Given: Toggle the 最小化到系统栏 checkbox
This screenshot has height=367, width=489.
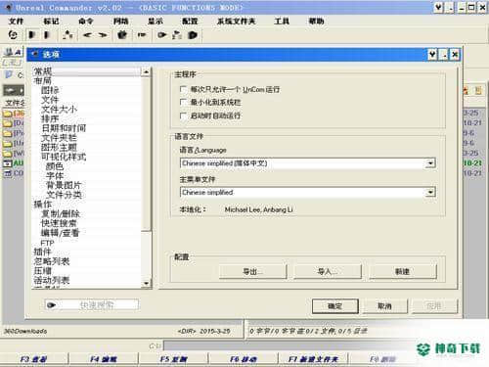Looking at the screenshot, I should 183,102.
